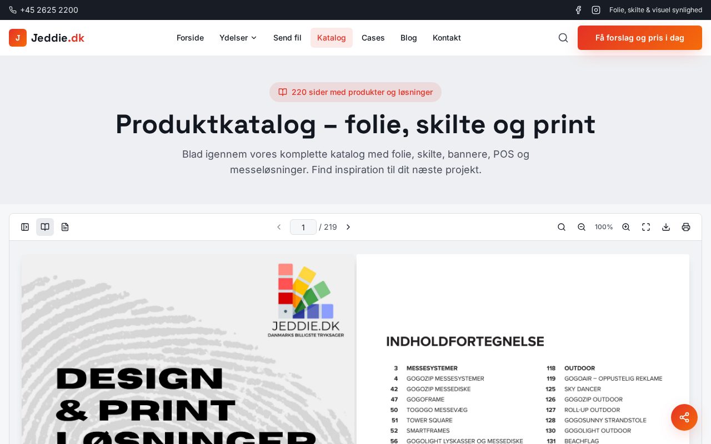Download the product catalog PDF
Image resolution: width=711 pixels, height=444 pixels.
tap(666, 227)
